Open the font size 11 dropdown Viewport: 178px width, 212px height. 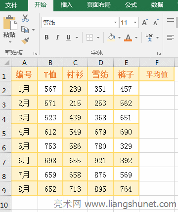(135, 22)
